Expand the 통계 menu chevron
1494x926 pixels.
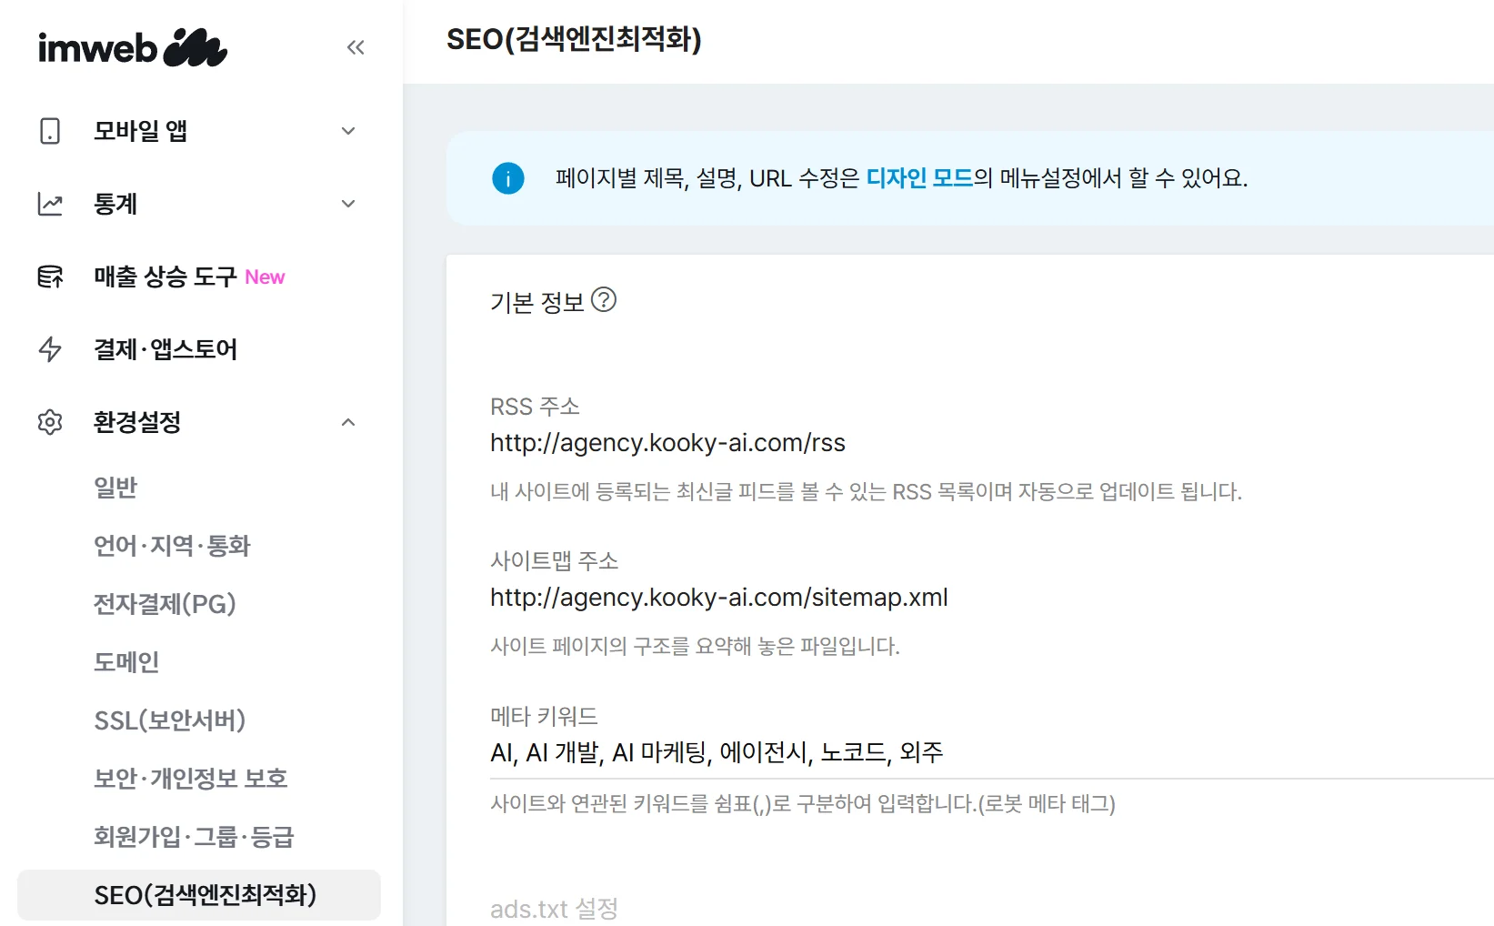pyautogui.click(x=348, y=204)
